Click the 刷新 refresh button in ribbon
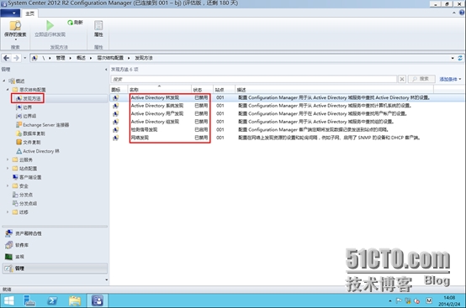This screenshot has width=466, height=308. coord(75,23)
